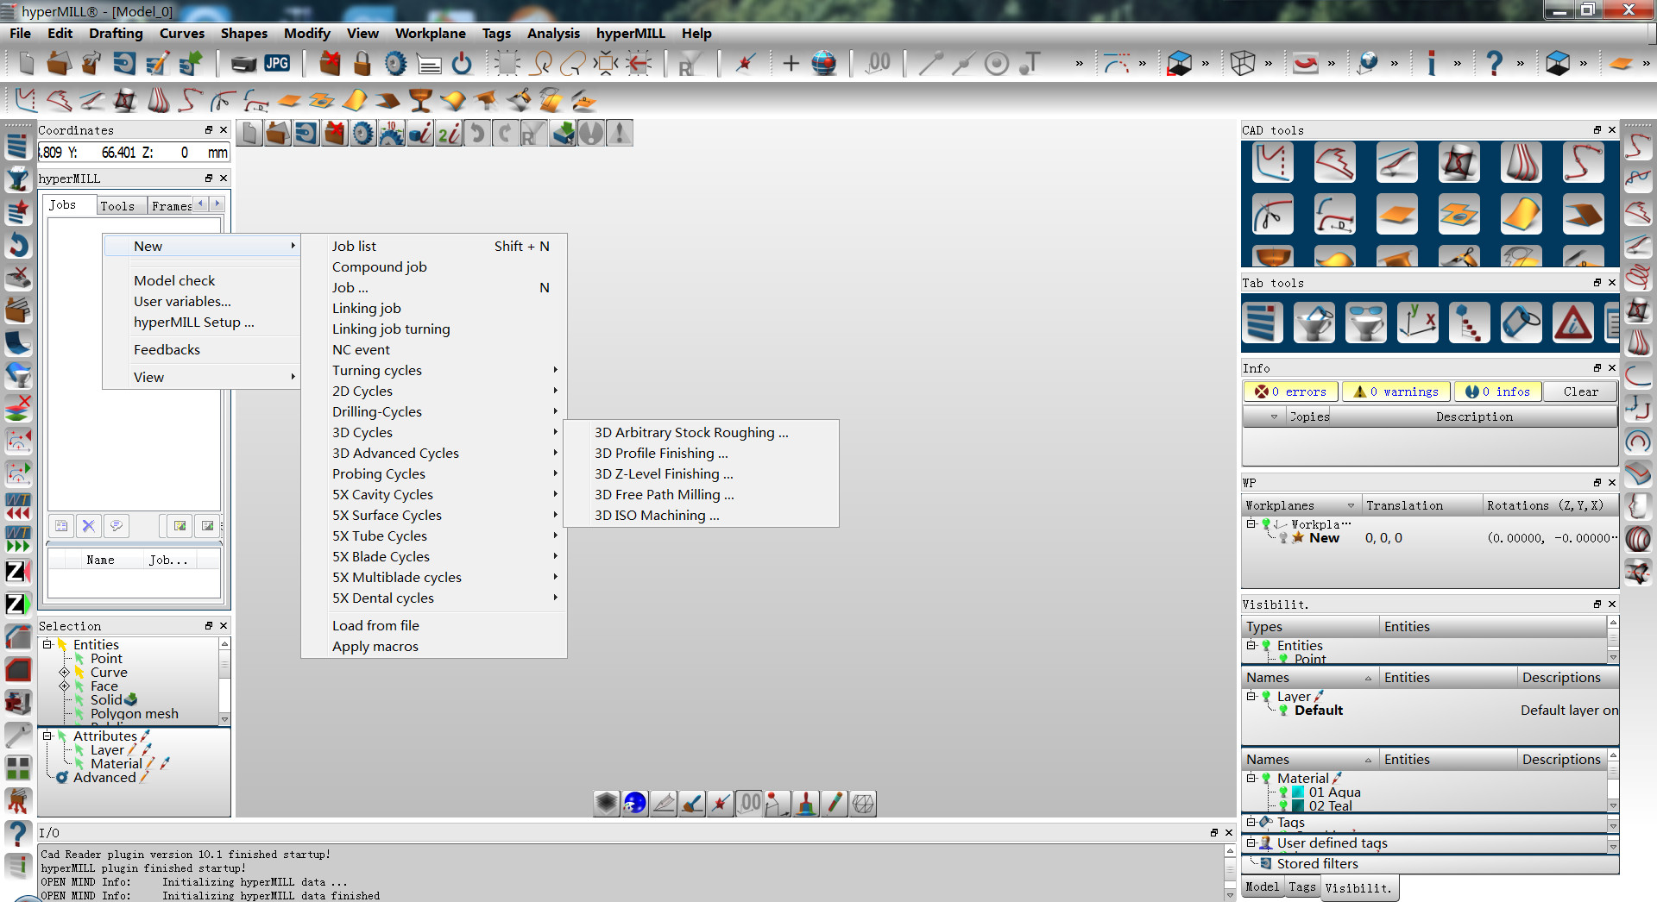The height and width of the screenshot is (902, 1657).
Task: Toggle visibility bulb of Material group
Action: pyautogui.click(x=1266, y=779)
